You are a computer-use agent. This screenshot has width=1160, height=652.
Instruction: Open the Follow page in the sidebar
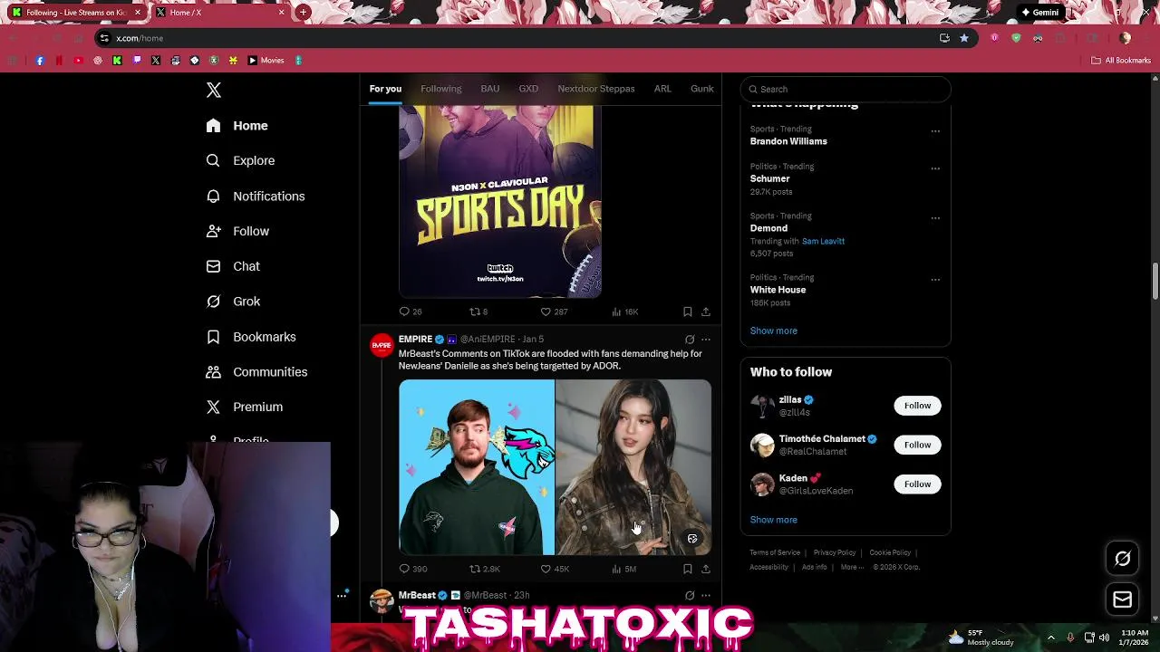(237, 231)
